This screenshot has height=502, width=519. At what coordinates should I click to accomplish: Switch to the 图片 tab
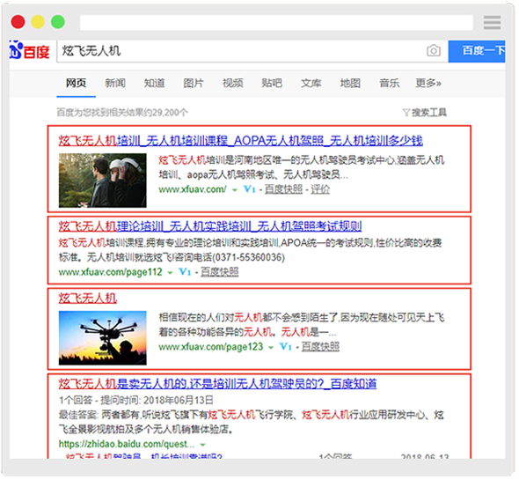pyautogui.click(x=194, y=83)
